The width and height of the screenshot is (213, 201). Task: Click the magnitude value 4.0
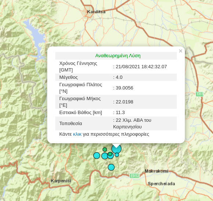click(119, 77)
